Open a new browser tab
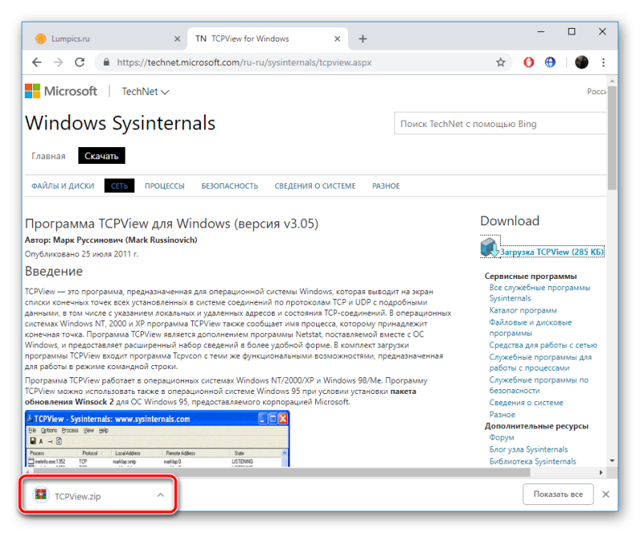The image size is (640, 533). pos(362,38)
